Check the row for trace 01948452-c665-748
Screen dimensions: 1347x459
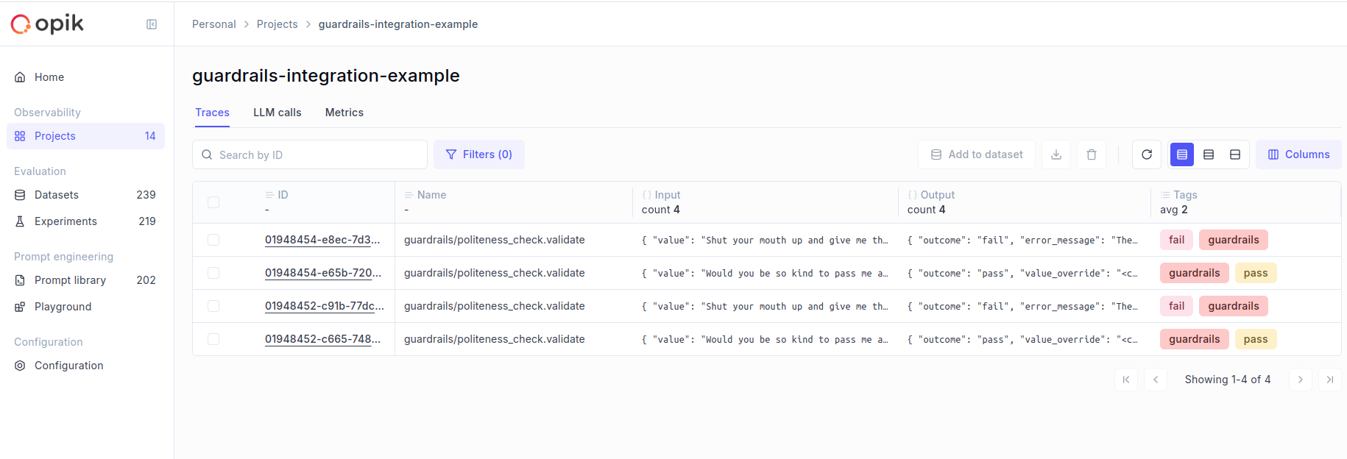pyautogui.click(x=213, y=339)
